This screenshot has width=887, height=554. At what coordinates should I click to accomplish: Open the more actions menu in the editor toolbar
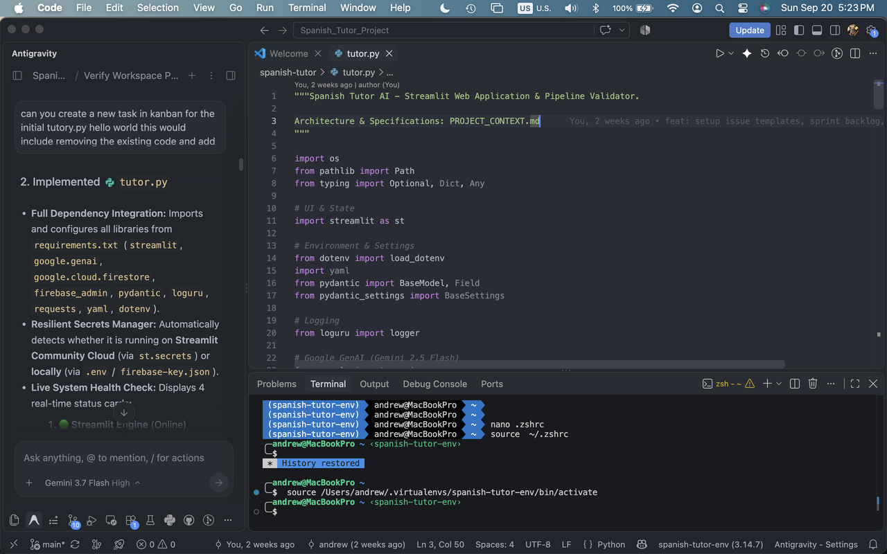tap(873, 53)
